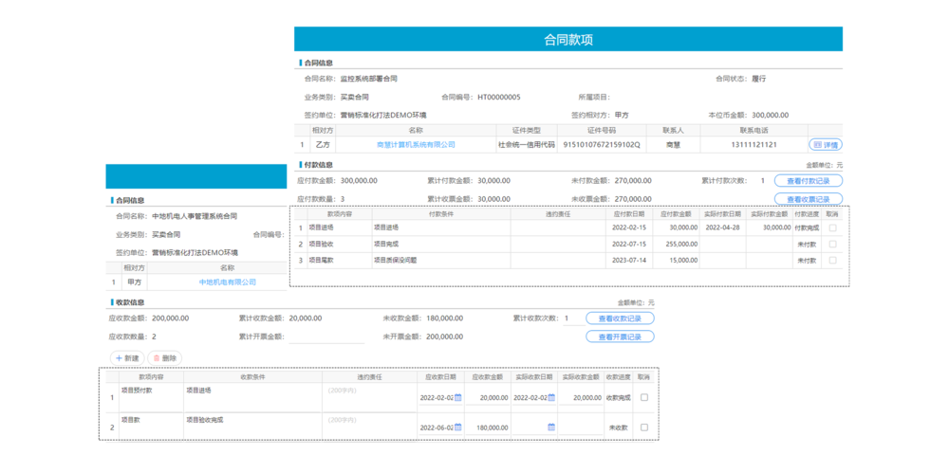Screen dimensions: 949x473
Task: Open link 中地机电有限公司
Action: pyautogui.click(x=228, y=282)
